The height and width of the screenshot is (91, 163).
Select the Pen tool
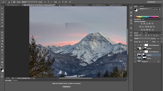point(2,50)
